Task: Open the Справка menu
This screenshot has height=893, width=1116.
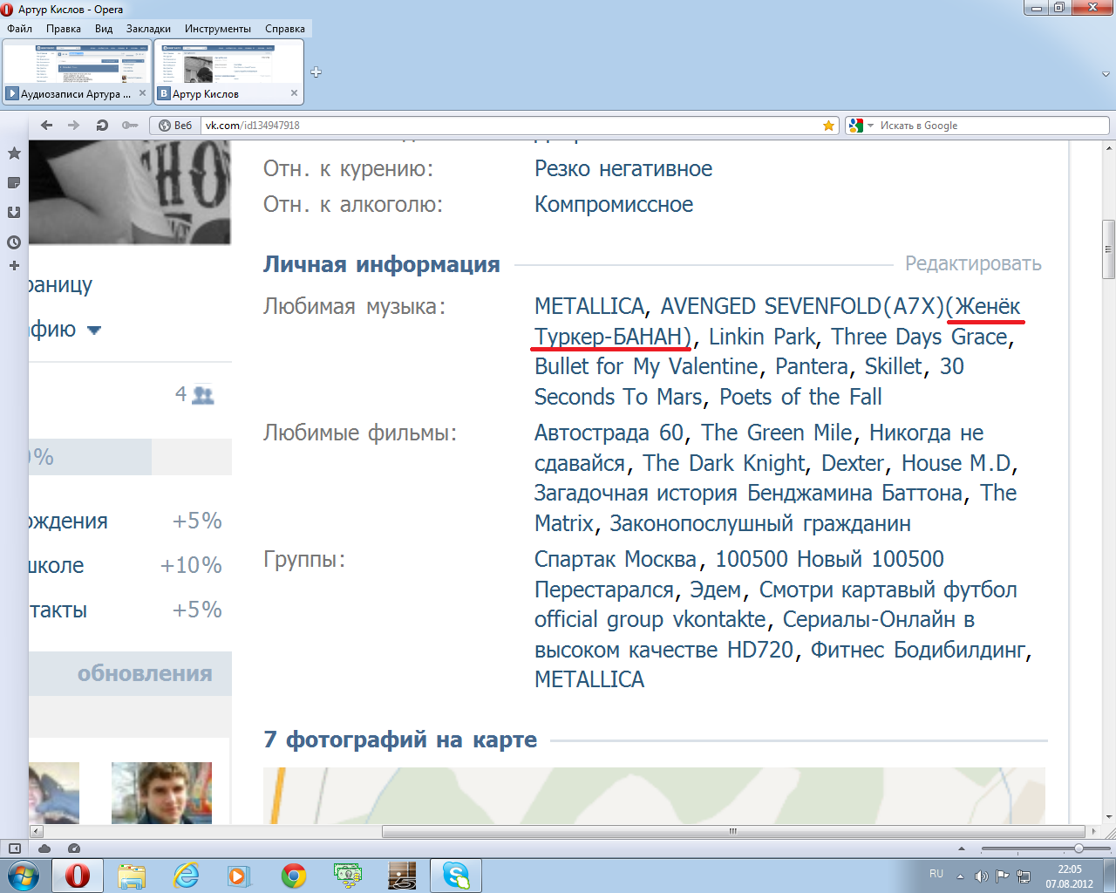Action: [x=285, y=29]
